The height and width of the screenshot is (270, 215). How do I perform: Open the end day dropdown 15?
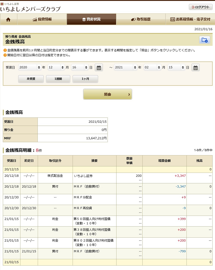click(176, 68)
